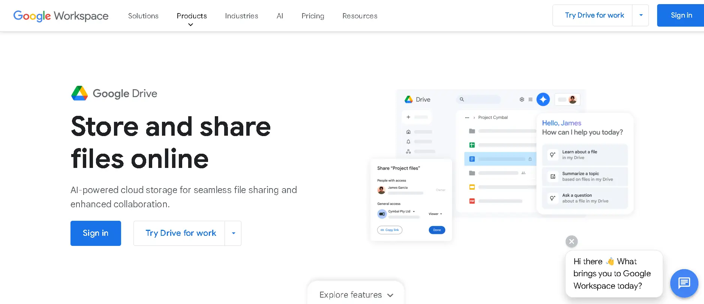Click Try Drive for work below headline
Viewport: 704px width, 304px height.
coord(179,233)
